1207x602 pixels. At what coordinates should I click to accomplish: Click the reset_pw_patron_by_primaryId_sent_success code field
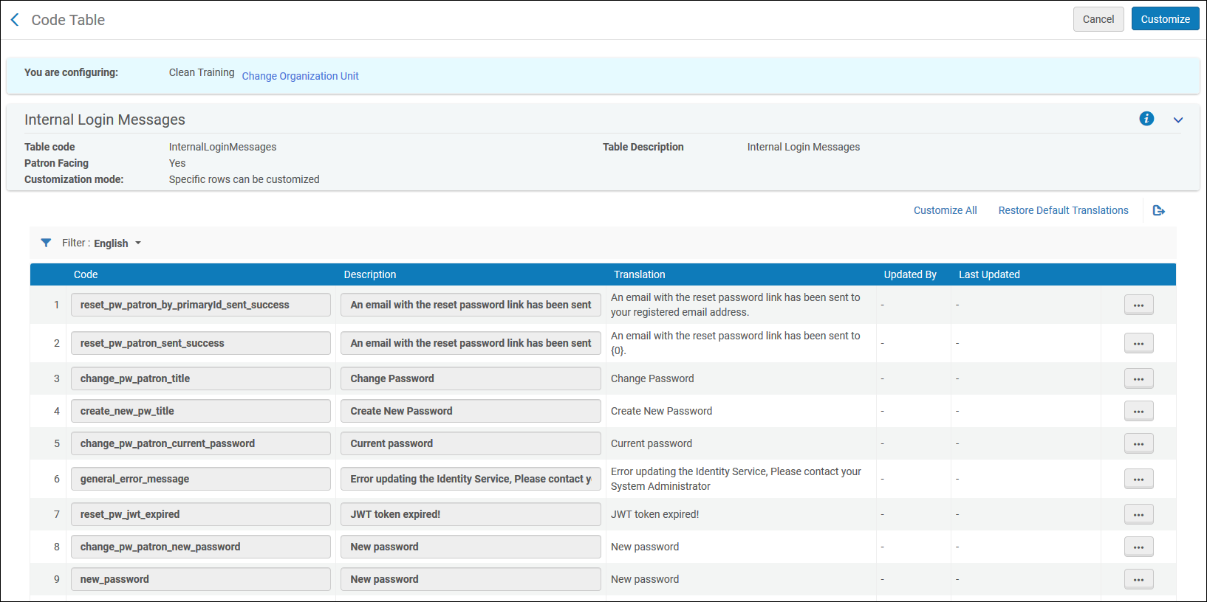tap(201, 305)
